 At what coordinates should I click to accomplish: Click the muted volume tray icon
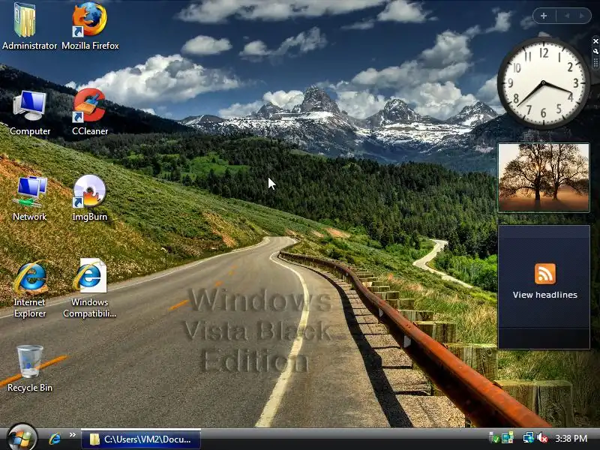point(542,438)
